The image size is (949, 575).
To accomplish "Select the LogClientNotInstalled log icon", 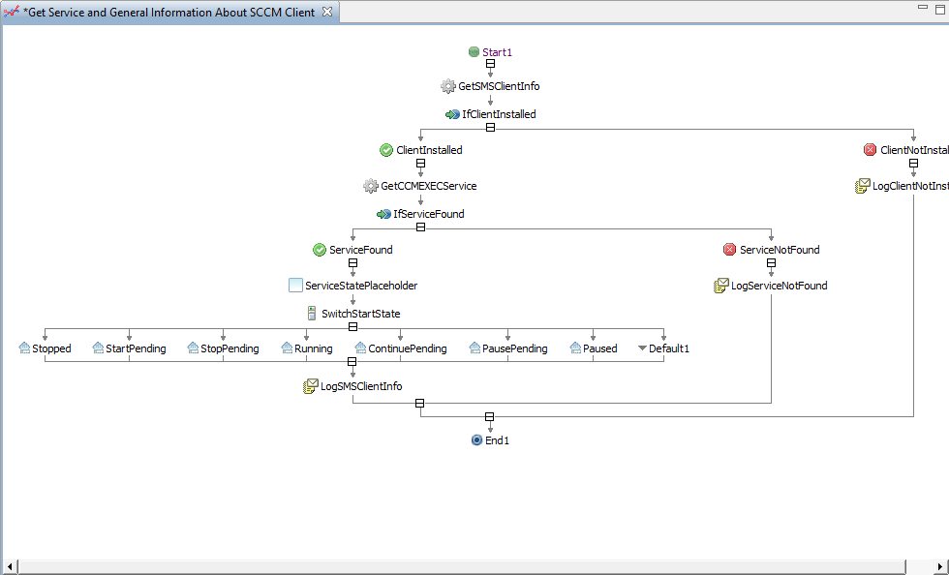I will coord(863,186).
